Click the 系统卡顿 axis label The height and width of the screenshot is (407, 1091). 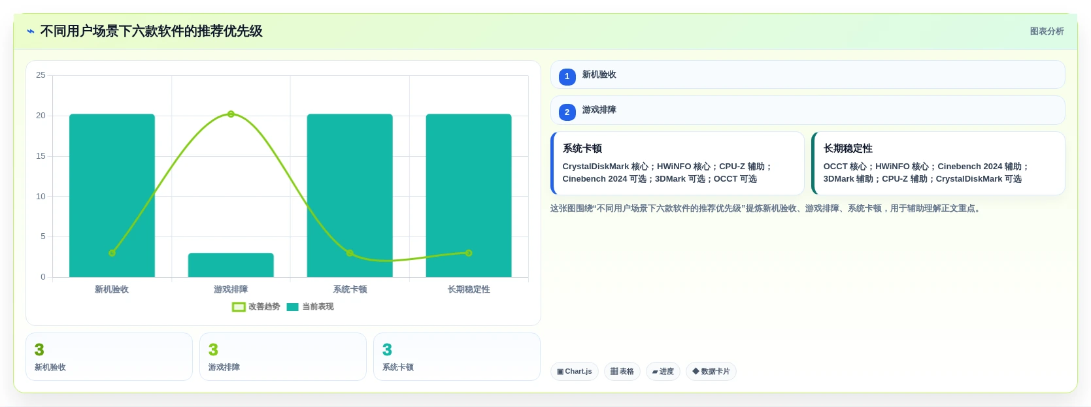350,289
